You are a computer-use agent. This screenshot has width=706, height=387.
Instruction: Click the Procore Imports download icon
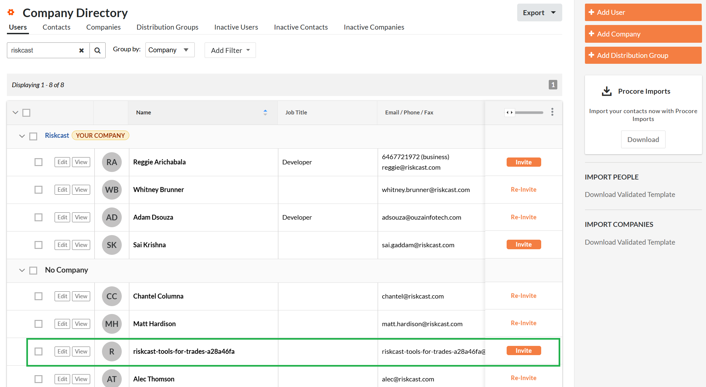606,91
